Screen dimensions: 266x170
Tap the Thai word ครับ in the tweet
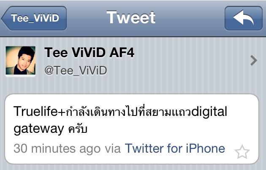(78, 129)
